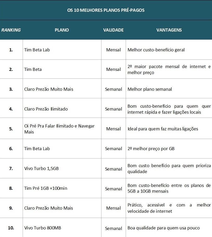212x237 pixels.
Task: Click the Vivo Turbo 1,5GB plan
Action: pos(41,168)
